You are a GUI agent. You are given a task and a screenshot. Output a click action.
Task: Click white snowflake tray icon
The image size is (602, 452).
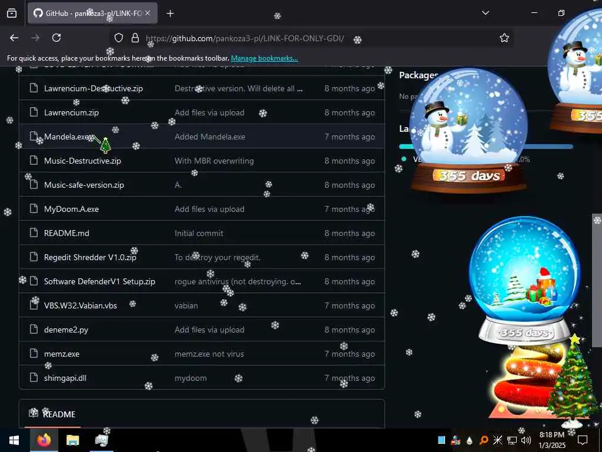[x=497, y=440]
